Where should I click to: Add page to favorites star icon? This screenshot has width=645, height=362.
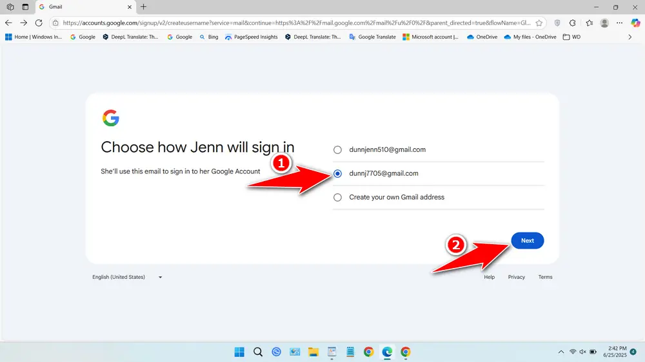click(539, 23)
